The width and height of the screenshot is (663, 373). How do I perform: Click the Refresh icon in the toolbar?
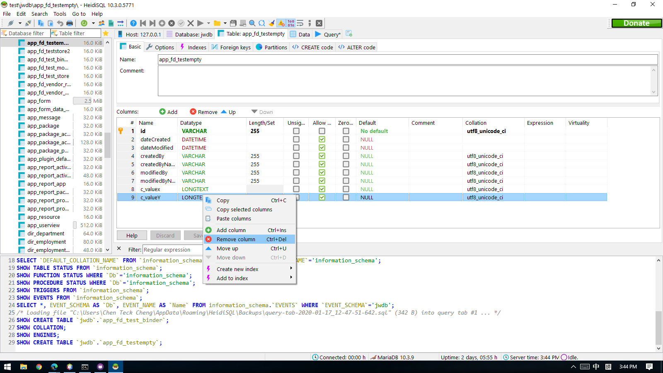(84, 23)
